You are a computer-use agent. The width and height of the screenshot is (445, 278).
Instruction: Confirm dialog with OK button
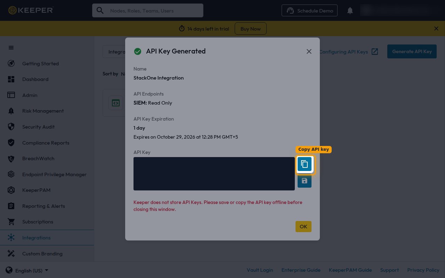pyautogui.click(x=304, y=227)
